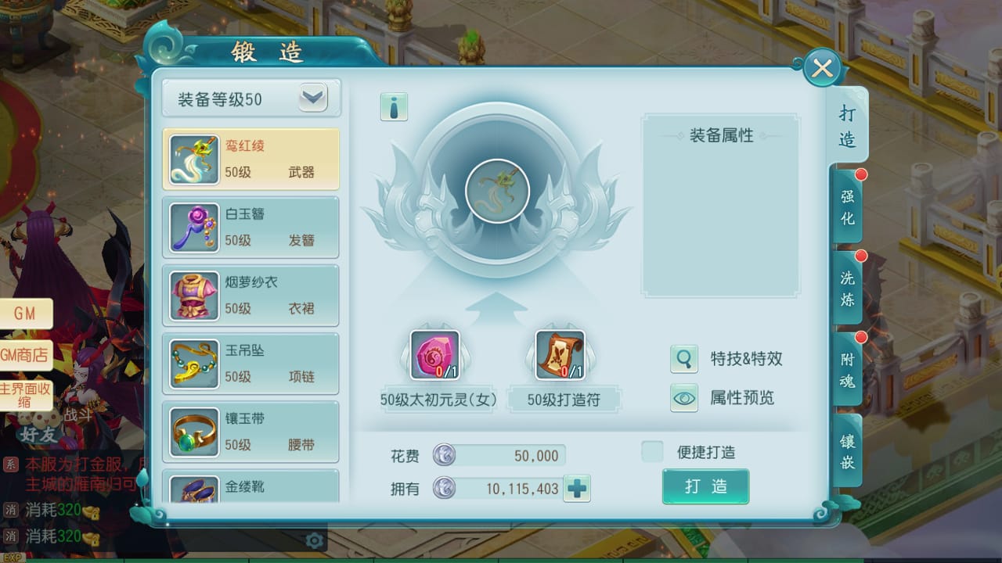Select 烟萝纱衣 clothing item thumbnail
The image size is (1002, 563).
coord(194,295)
